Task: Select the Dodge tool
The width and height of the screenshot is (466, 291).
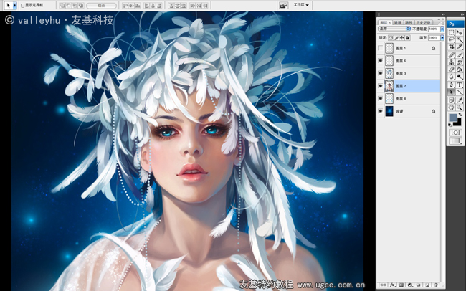Action: coord(460,77)
